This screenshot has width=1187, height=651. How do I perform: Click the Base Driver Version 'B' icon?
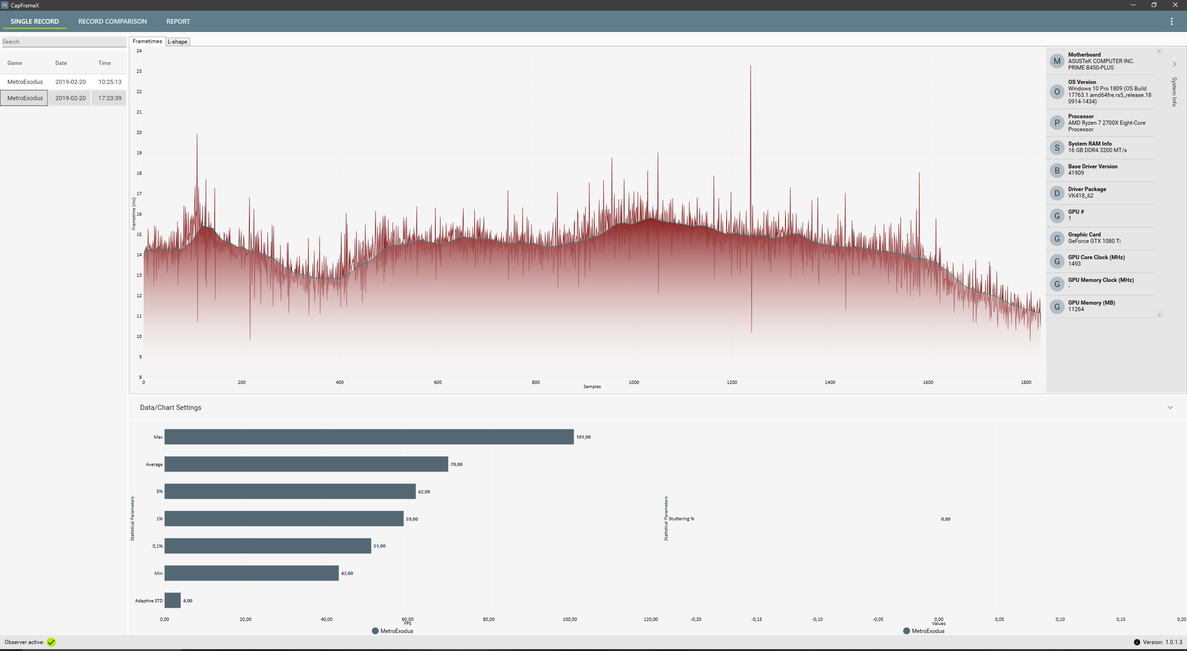tap(1057, 170)
